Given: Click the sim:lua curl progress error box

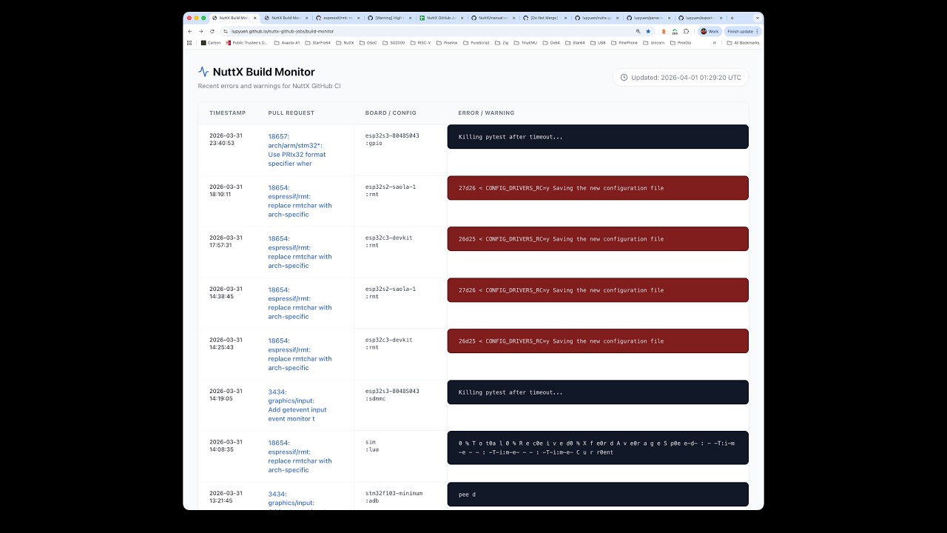Looking at the screenshot, I should [598, 448].
